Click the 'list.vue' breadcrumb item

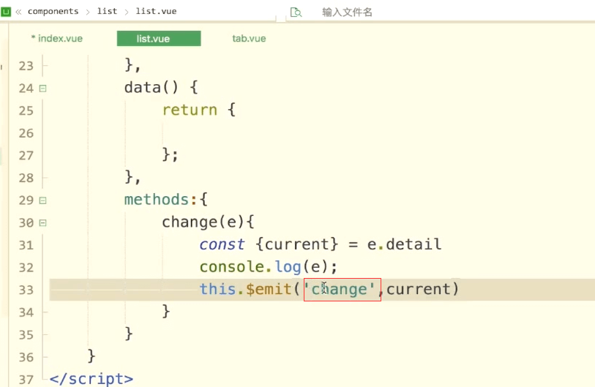(x=156, y=12)
